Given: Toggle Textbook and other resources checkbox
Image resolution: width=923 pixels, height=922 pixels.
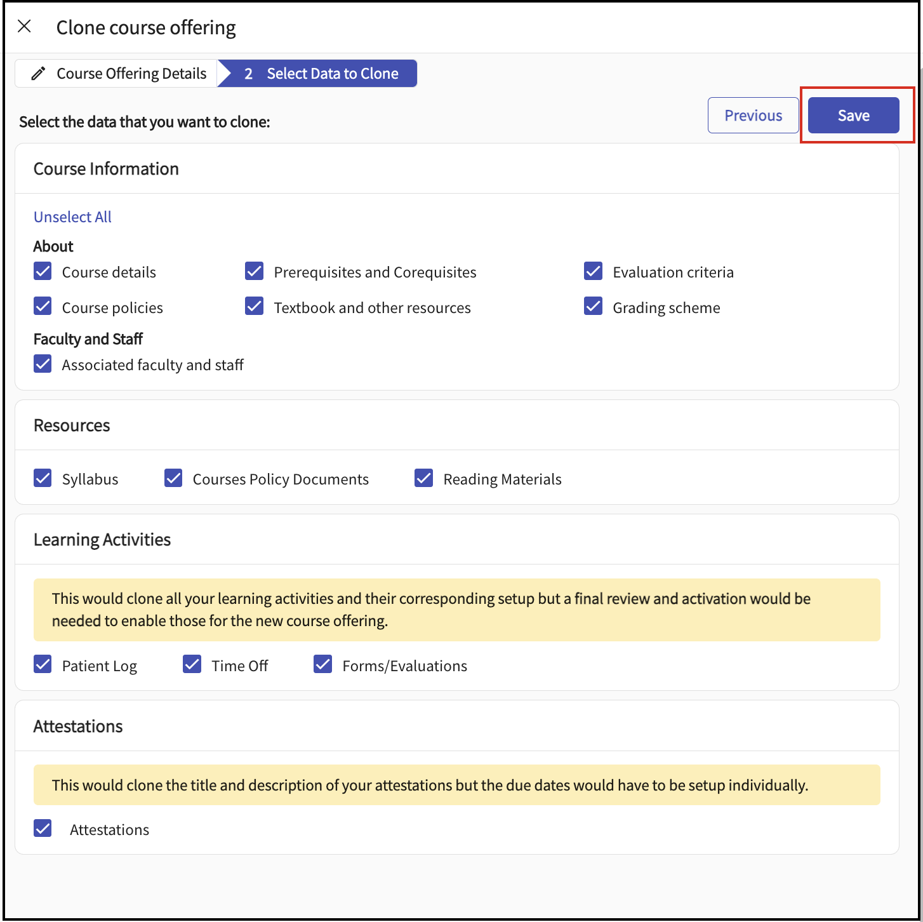Looking at the screenshot, I should point(255,307).
